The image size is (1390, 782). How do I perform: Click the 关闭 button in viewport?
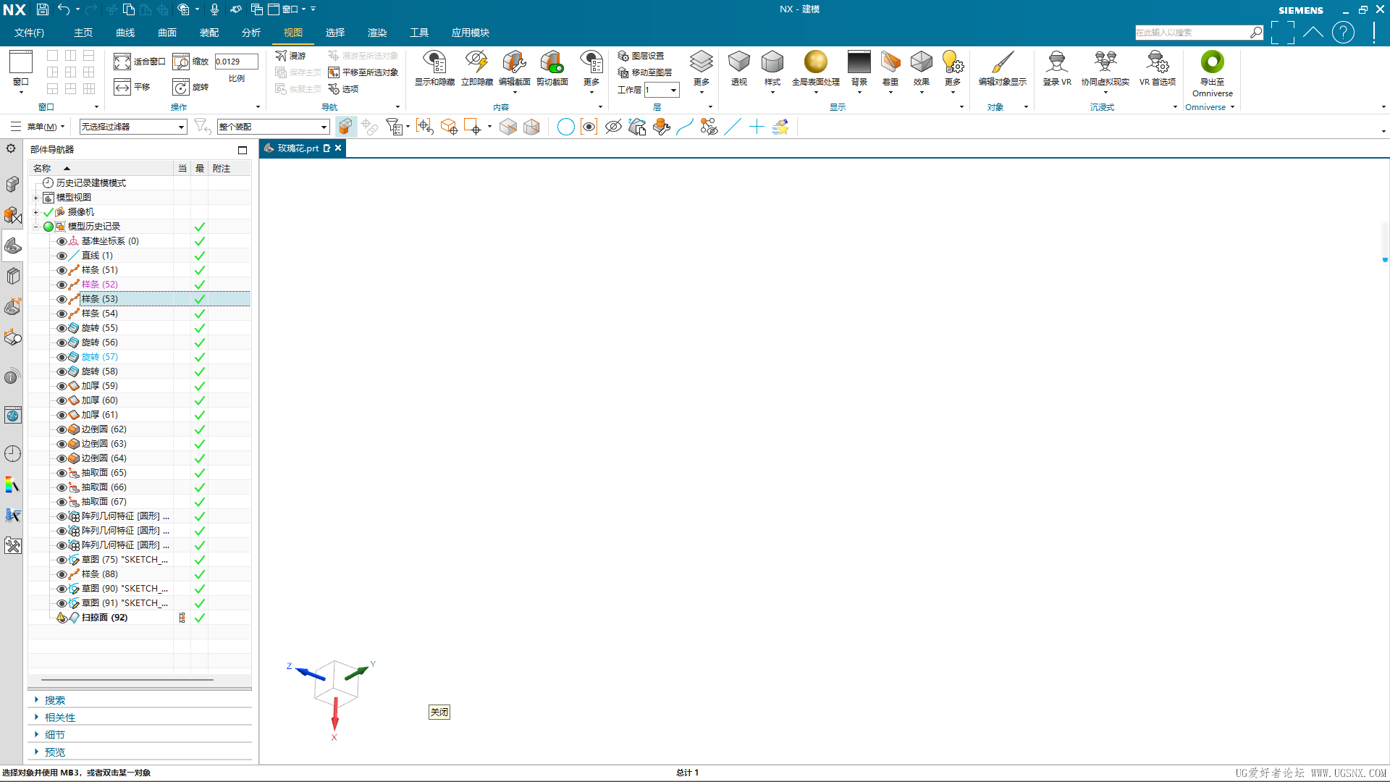pyautogui.click(x=439, y=712)
